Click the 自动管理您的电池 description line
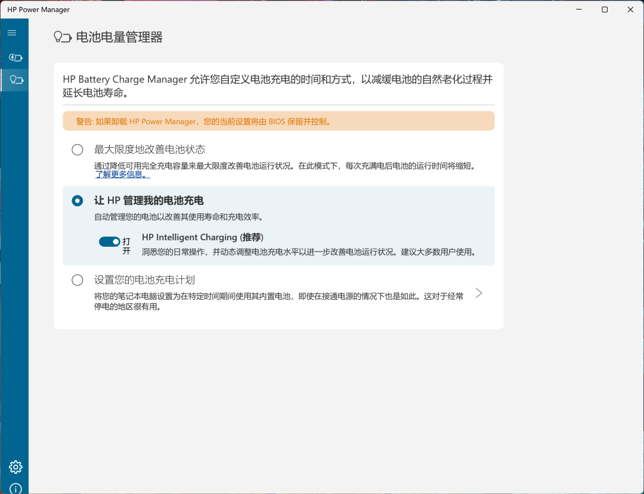The image size is (644, 494). [179, 217]
